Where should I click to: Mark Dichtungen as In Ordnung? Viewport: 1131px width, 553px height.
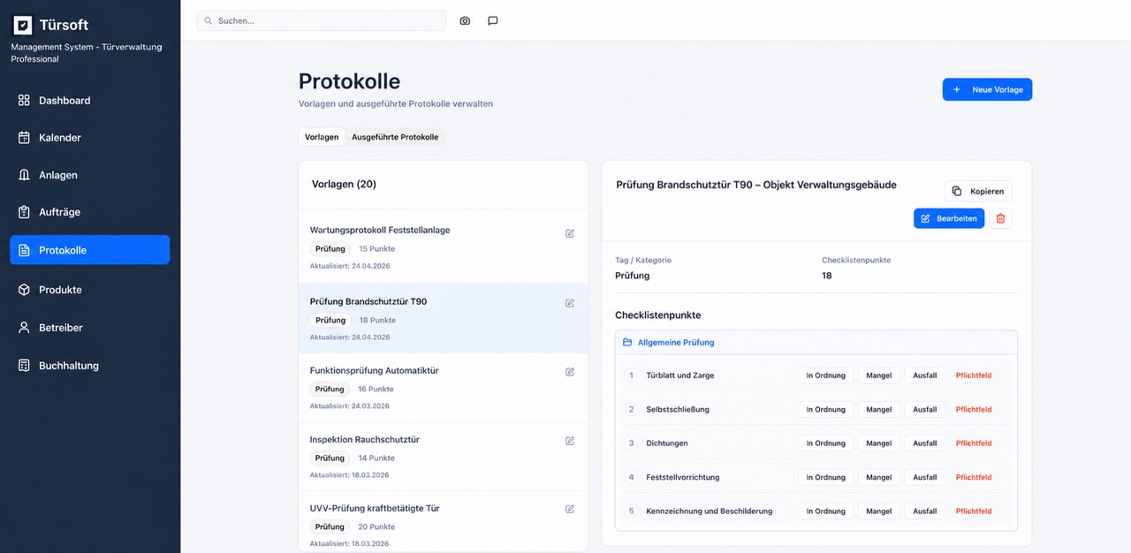click(826, 443)
